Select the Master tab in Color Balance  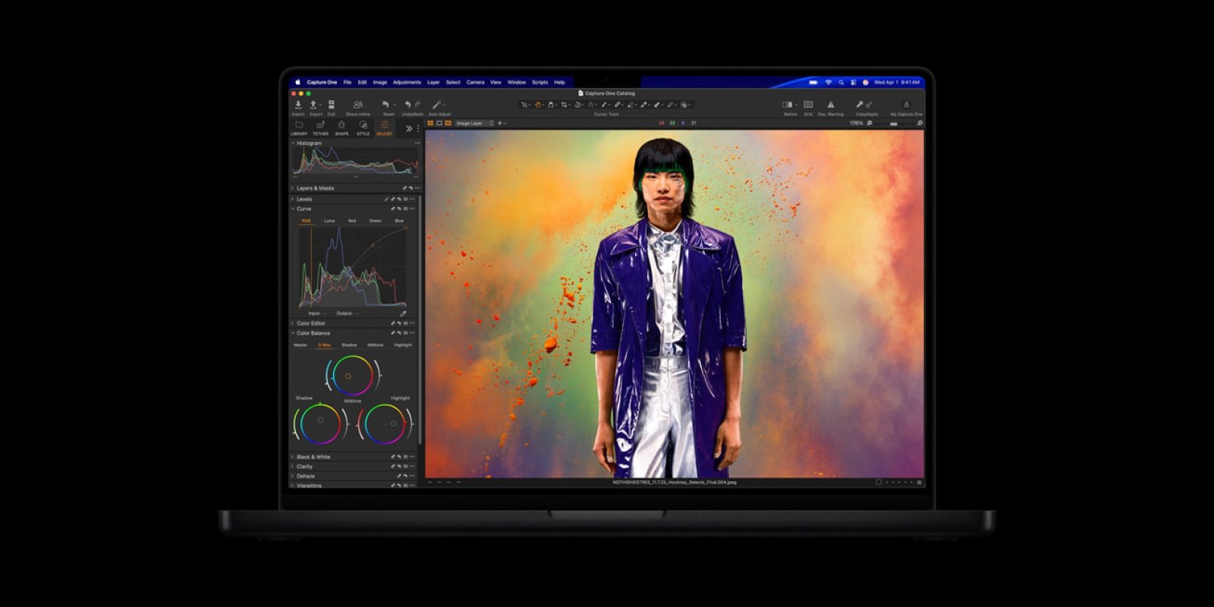click(x=300, y=345)
